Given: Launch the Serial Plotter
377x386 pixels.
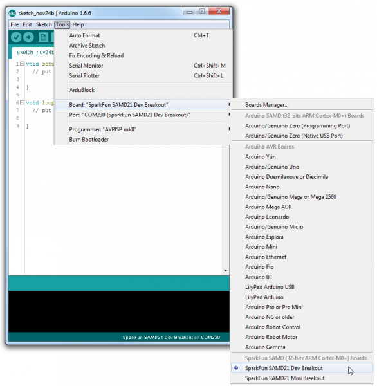Looking at the screenshot, I should (x=143, y=75).
